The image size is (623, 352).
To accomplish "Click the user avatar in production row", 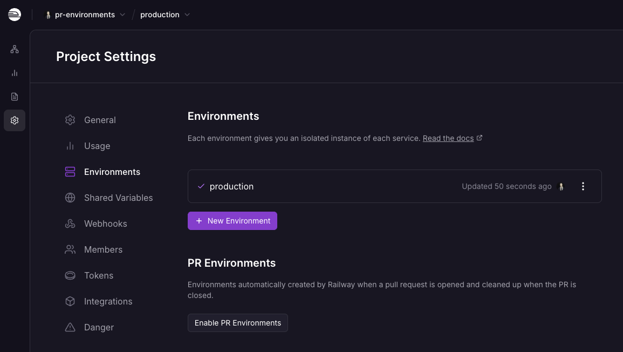I will click(562, 187).
